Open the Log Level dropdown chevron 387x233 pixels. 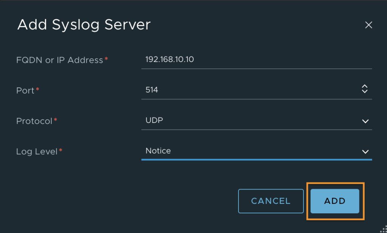365,151
